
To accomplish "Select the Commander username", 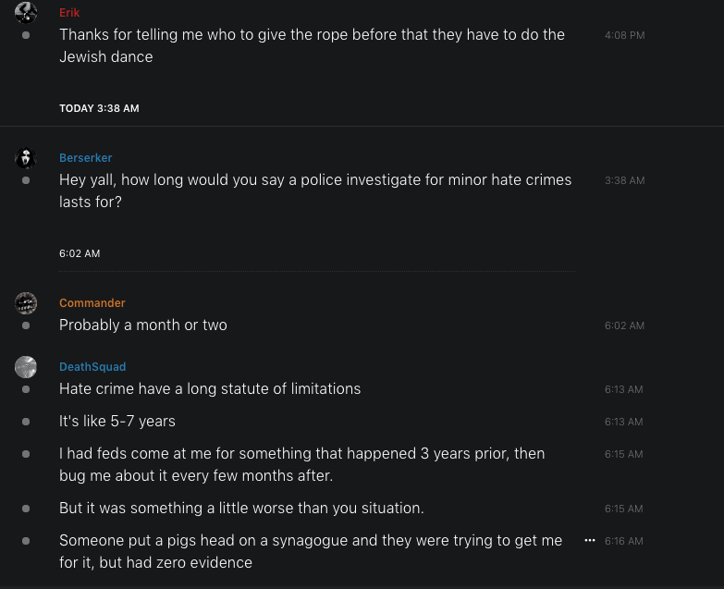I will pyautogui.click(x=92, y=303).
